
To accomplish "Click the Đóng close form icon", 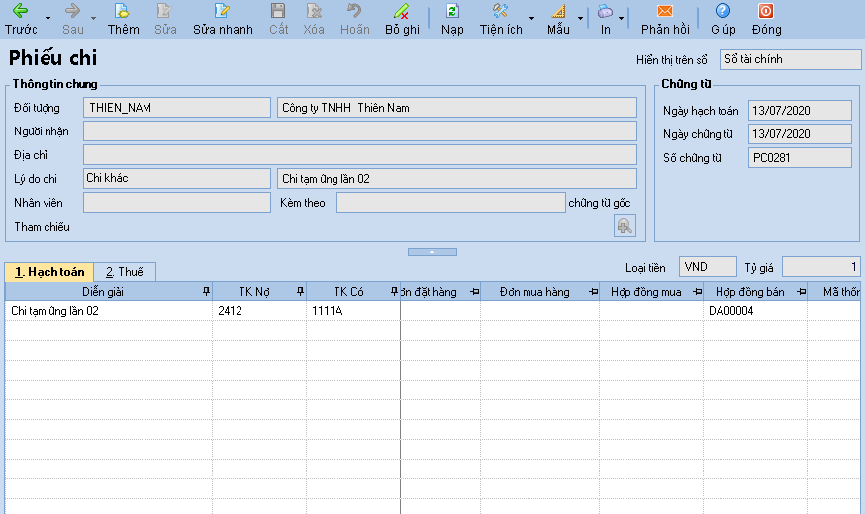I will tap(766, 11).
